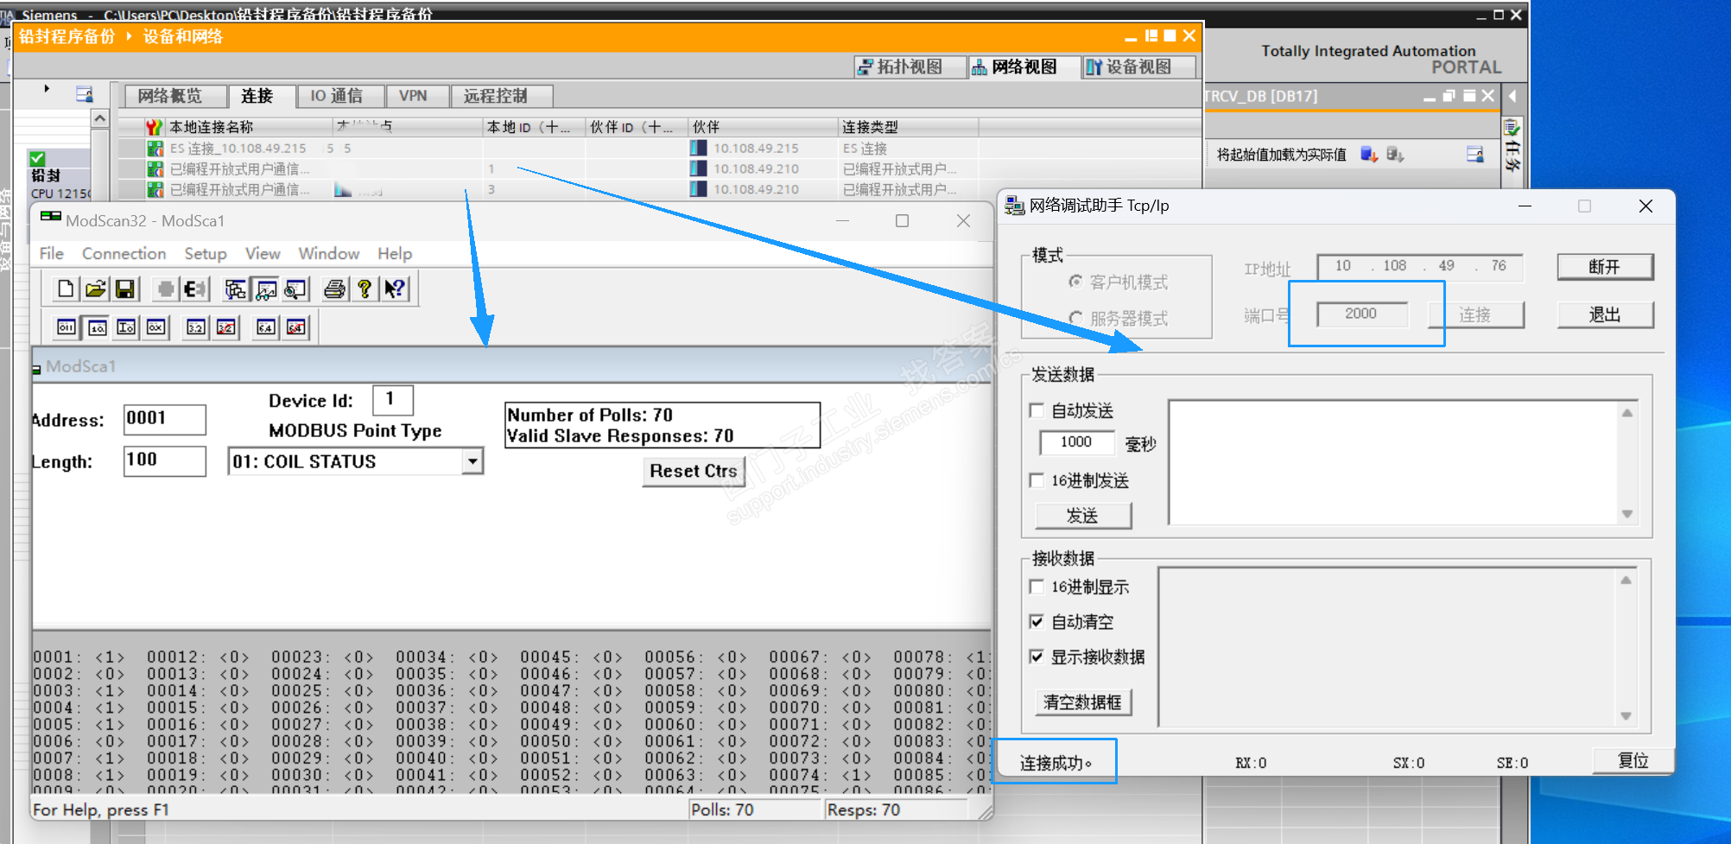The height and width of the screenshot is (844, 1731).
Task: Select the swapped 64-bit double icon
Action: (296, 327)
